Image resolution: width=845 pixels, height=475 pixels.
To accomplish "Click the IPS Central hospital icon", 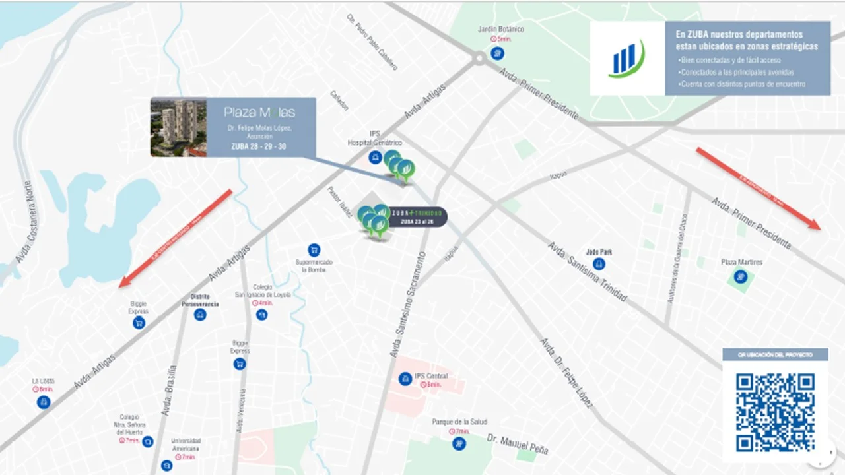I will 405,379.
